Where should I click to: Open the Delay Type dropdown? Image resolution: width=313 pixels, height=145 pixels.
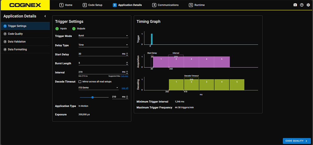click(103, 45)
